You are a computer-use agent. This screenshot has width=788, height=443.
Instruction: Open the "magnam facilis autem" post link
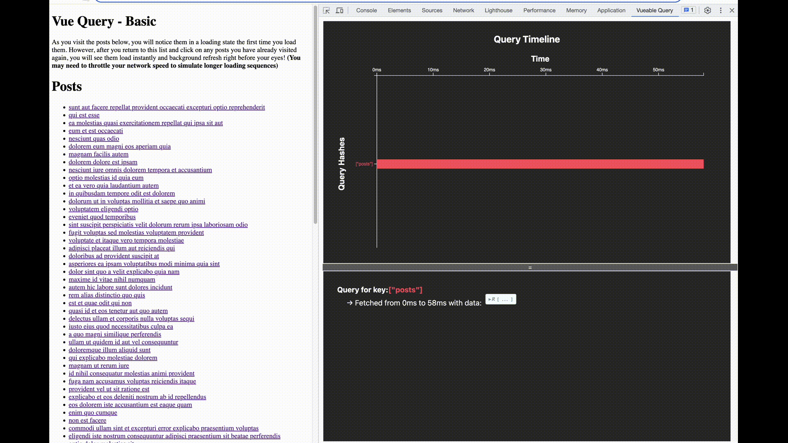98,154
